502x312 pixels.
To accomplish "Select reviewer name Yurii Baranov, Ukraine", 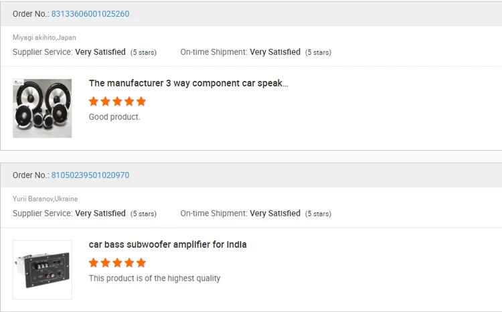I will (x=45, y=199).
